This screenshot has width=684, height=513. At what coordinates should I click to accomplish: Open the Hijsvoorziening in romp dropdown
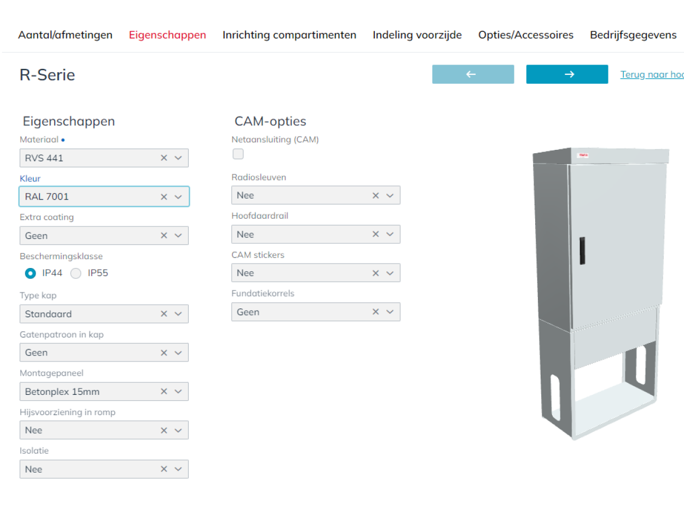(x=178, y=430)
